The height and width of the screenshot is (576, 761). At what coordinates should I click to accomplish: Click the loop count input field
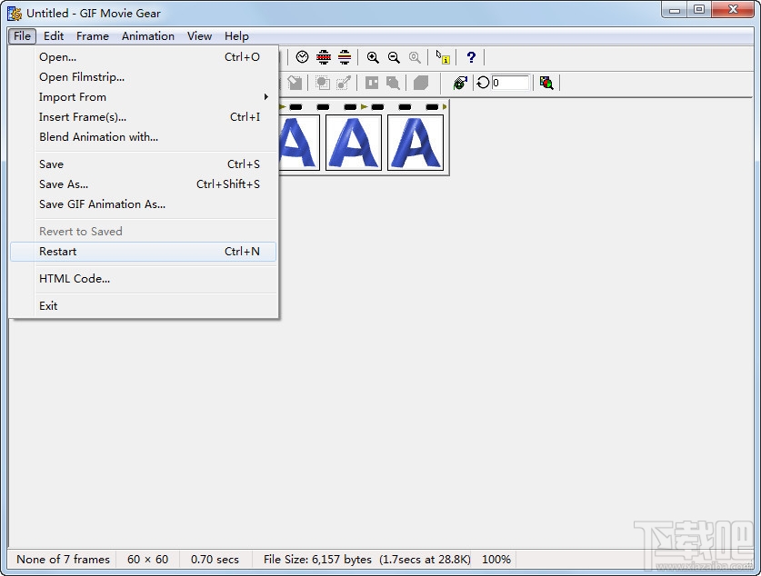pos(509,83)
